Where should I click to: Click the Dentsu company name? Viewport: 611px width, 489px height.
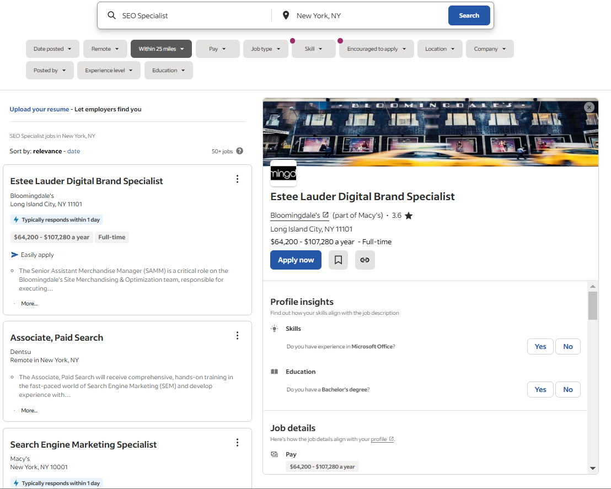point(20,352)
